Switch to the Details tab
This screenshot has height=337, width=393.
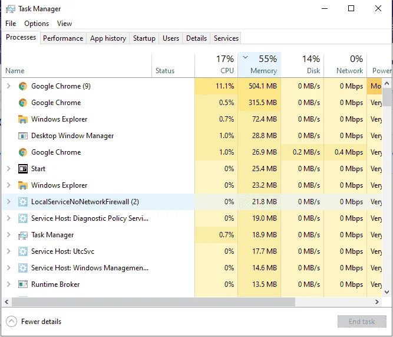coord(197,38)
